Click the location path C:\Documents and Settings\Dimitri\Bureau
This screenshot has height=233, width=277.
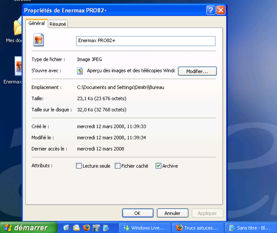(121, 87)
